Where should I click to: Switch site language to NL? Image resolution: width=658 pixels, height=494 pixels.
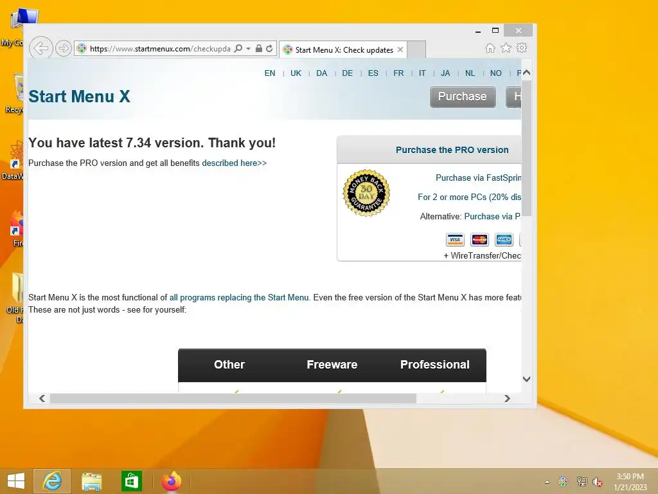coord(470,73)
